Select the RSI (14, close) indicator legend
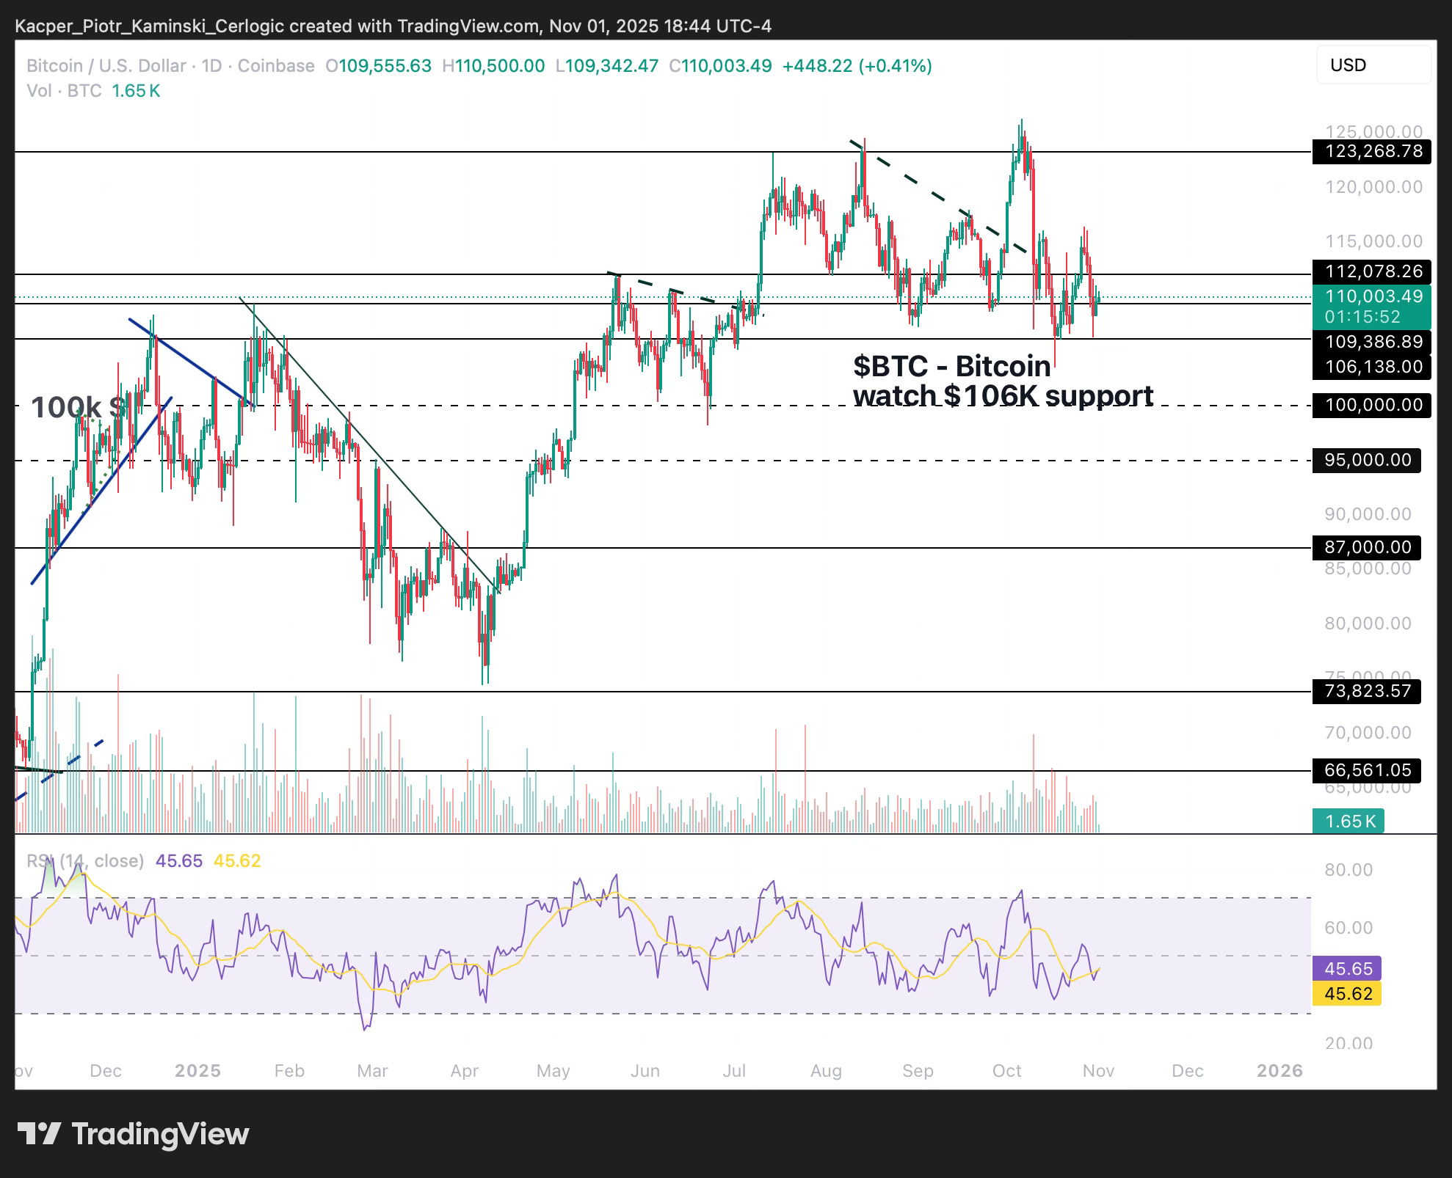 coord(85,860)
